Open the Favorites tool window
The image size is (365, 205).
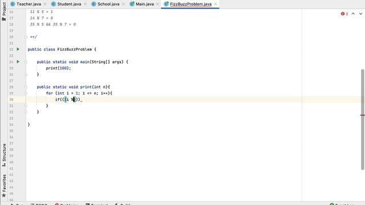(4, 186)
